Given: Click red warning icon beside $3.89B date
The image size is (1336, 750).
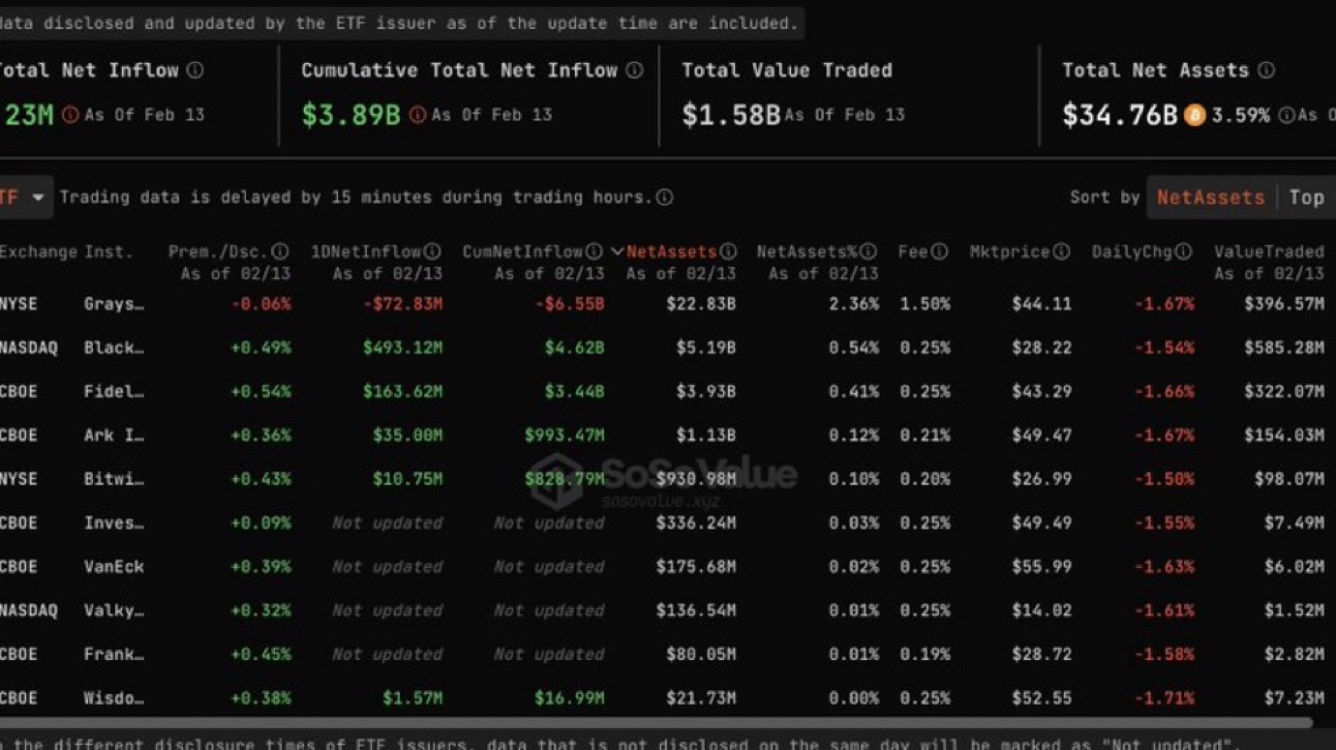Looking at the screenshot, I should [417, 115].
